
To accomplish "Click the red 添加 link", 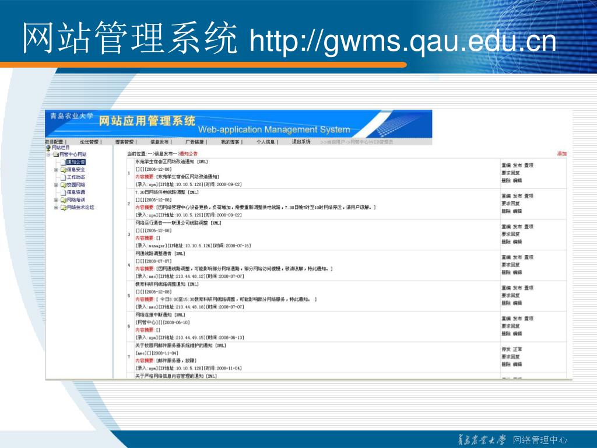I will coord(562,153).
